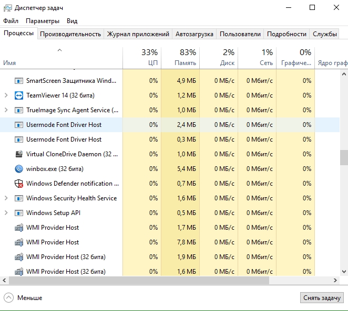Click the Windows Defender notification shield icon

pos(19,184)
